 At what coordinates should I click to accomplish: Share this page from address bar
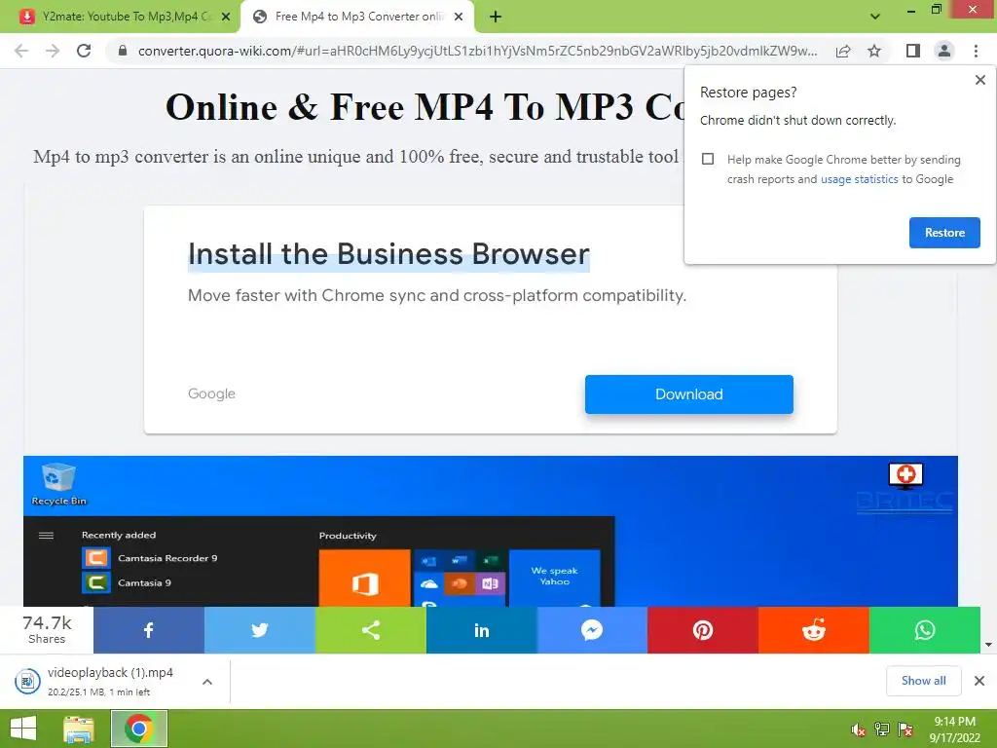tap(843, 51)
